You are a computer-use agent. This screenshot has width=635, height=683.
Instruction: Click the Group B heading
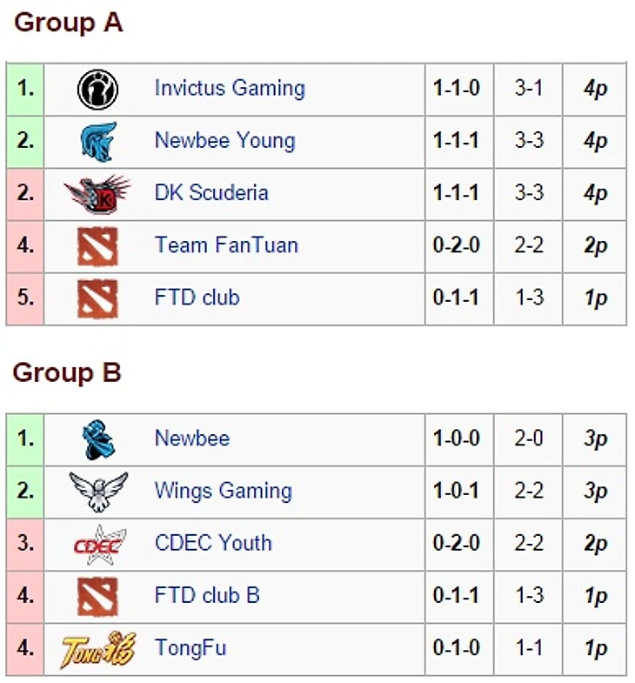click(x=67, y=373)
